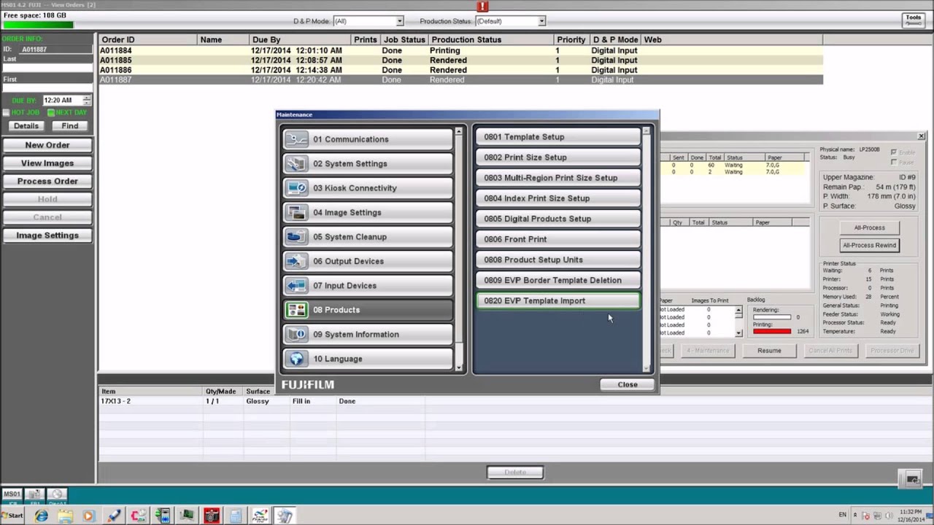Open 0805 Digital Products Setup
This screenshot has height=525, width=934.
point(558,219)
